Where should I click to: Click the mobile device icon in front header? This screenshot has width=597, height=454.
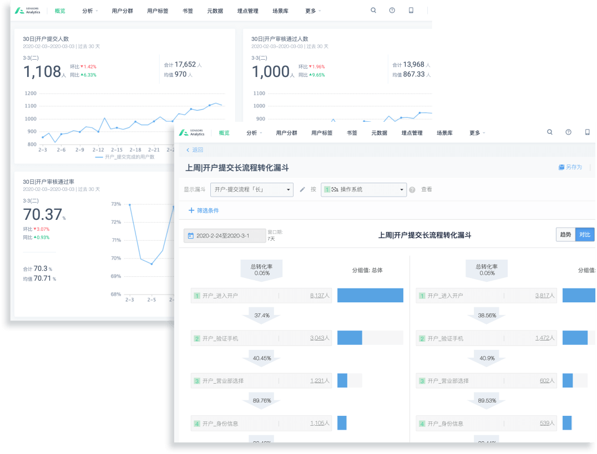click(587, 132)
